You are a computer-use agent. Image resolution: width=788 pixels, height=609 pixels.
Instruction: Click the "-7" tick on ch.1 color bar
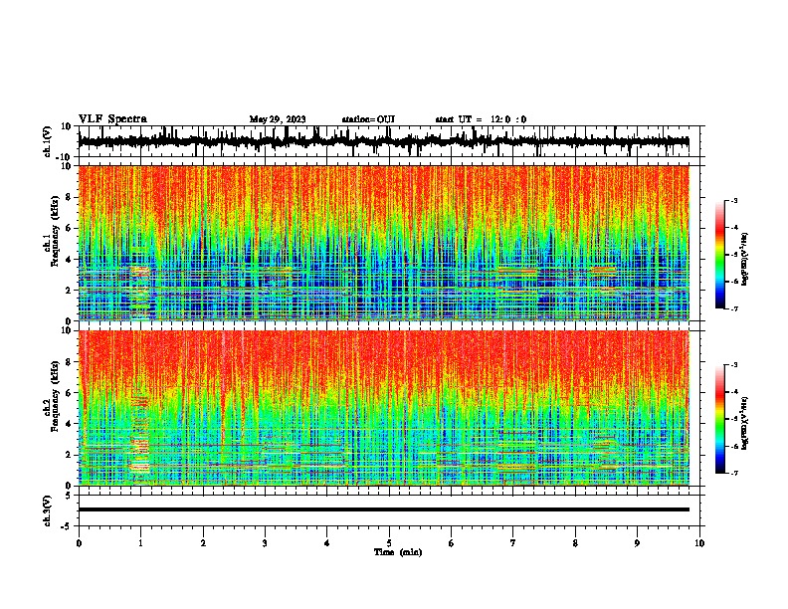click(734, 308)
